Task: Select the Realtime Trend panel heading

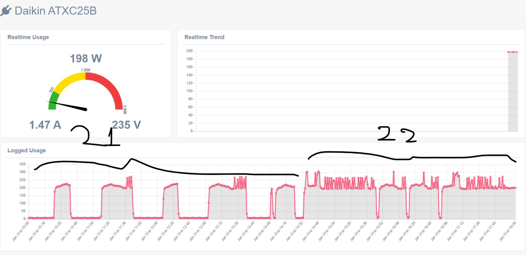Action: point(204,37)
